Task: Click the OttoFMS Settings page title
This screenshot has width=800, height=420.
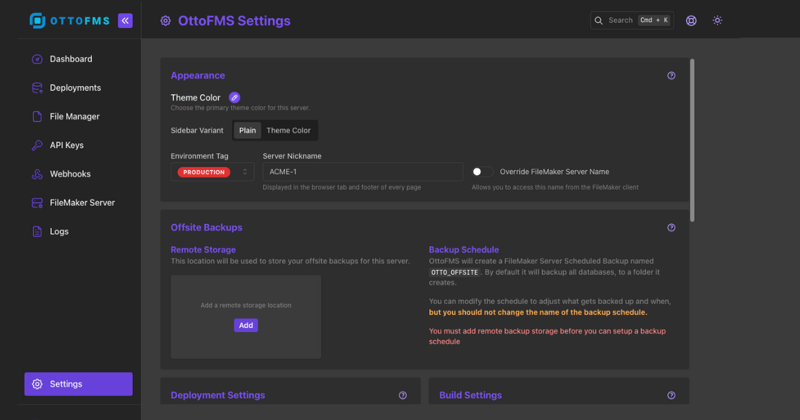Action: [x=235, y=21]
